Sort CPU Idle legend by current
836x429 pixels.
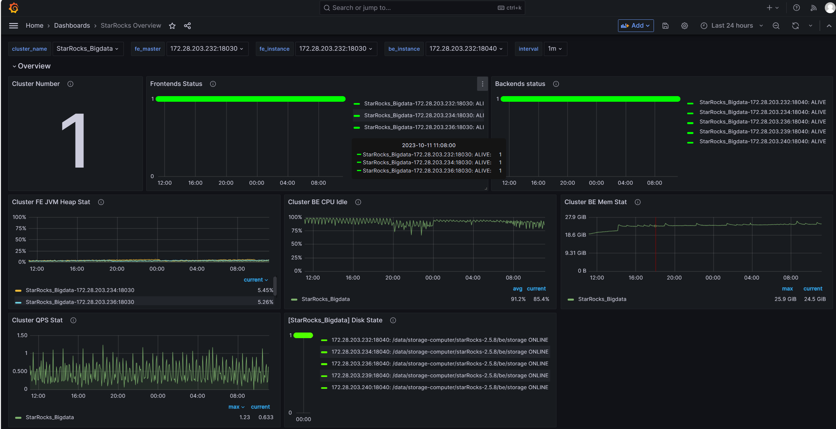(x=536, y=289)
